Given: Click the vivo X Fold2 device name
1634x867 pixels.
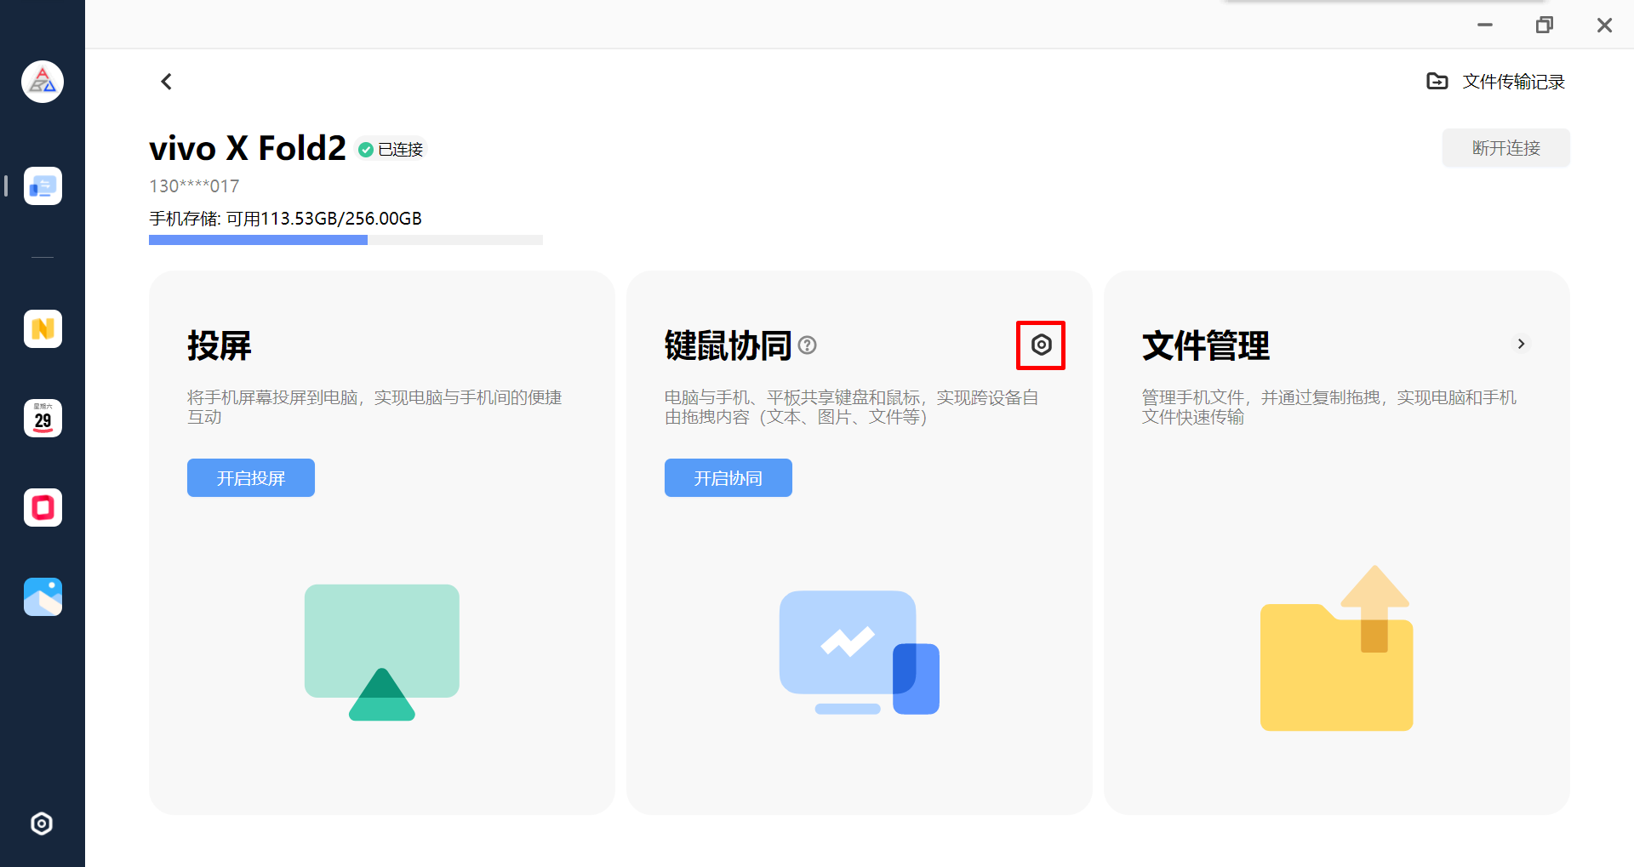Looking at the screenshot, I should [x=248, y=148].
